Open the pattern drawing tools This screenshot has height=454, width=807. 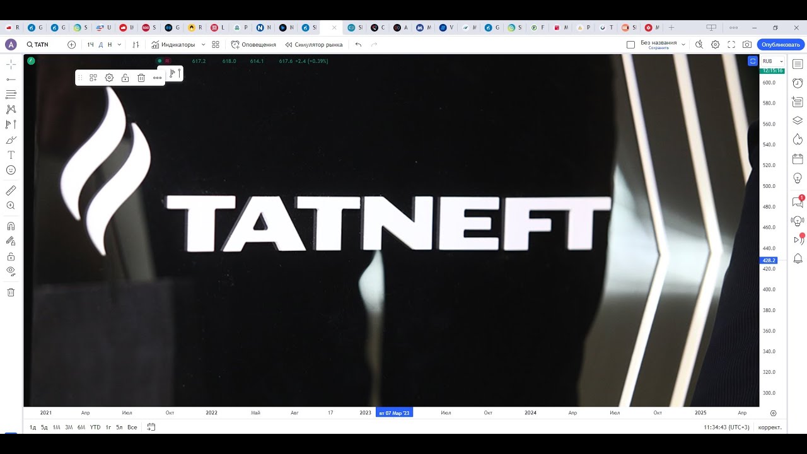[x=11, y=110]
